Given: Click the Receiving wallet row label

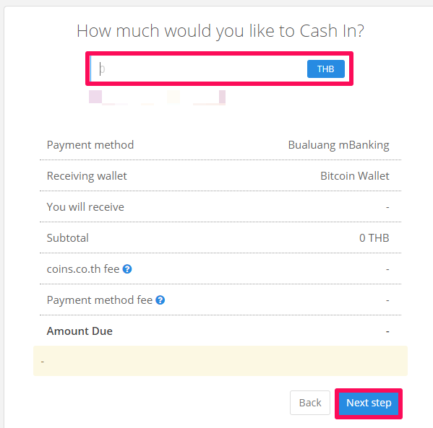Looking at the screenshot, I should [x=87, y=176].
